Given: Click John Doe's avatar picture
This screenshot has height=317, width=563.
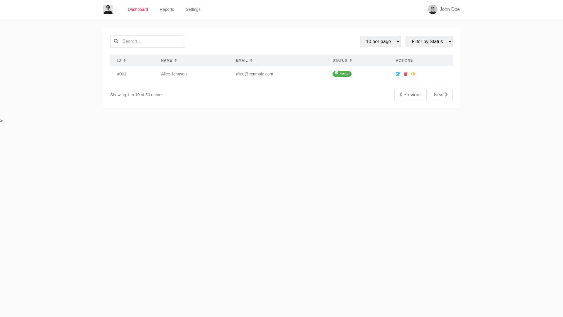Looking at the screenshot, I should (x=433, y=9).
